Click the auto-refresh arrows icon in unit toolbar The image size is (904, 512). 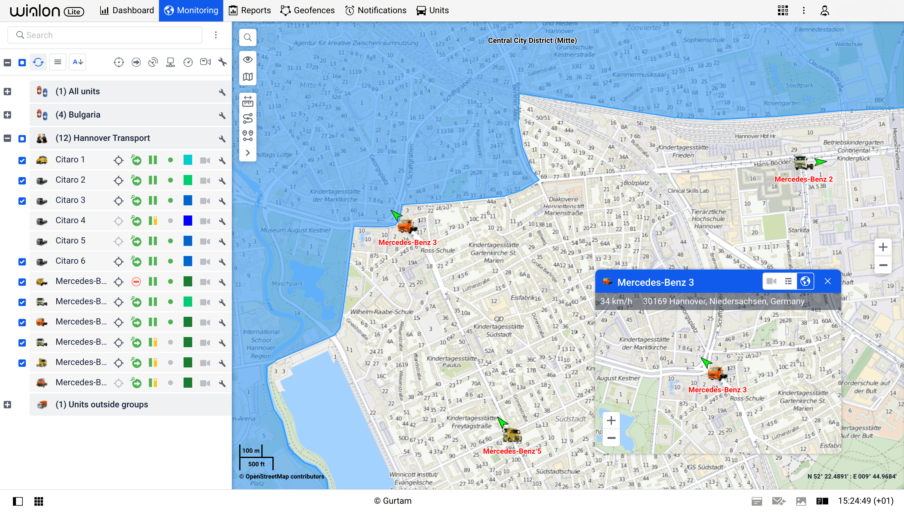[38, 62]
